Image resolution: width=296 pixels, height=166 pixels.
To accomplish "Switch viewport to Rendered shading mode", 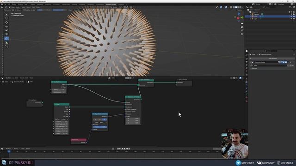I will pyautogui.click(x=240, y=7).
